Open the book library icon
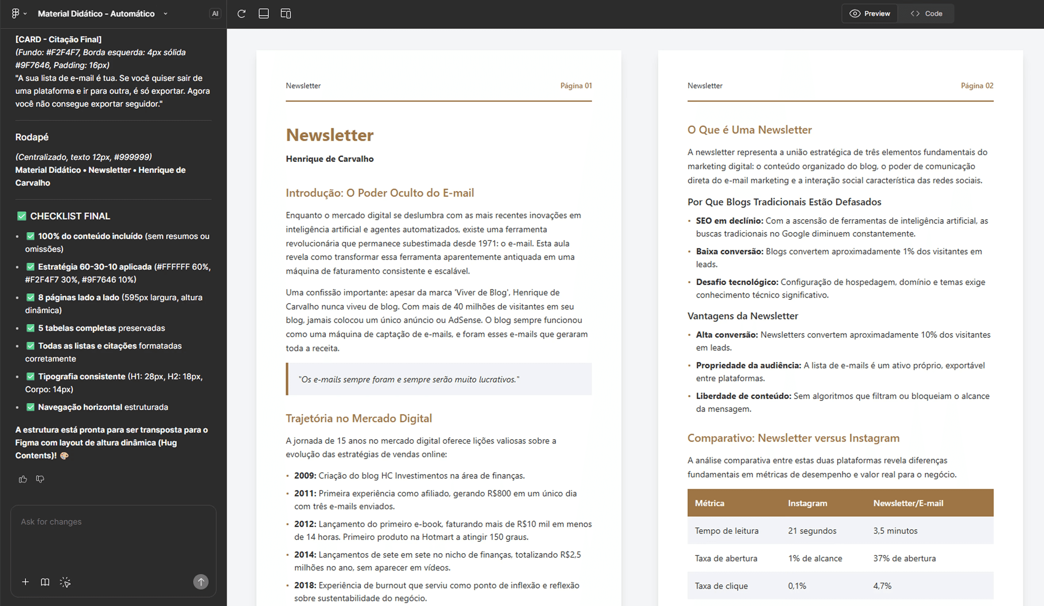Image resolution: width=1044 pixels, height=606 pixels. (x=45, y=582)
